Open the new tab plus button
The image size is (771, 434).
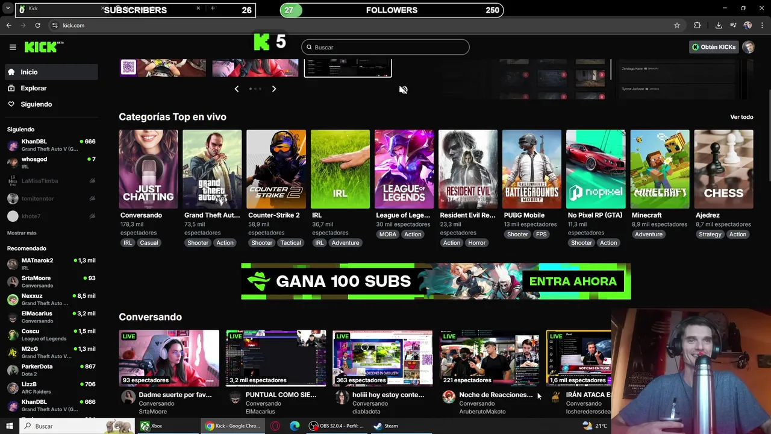click(x=213, y=8)
